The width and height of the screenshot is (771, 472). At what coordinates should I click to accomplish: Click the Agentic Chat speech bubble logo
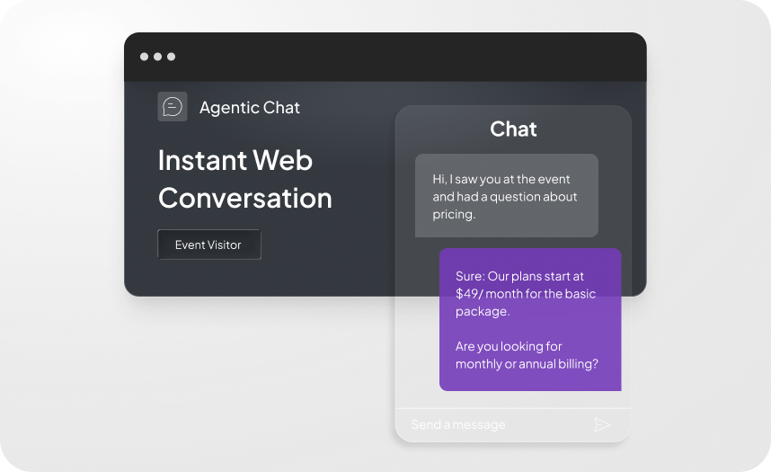(173, 107)
